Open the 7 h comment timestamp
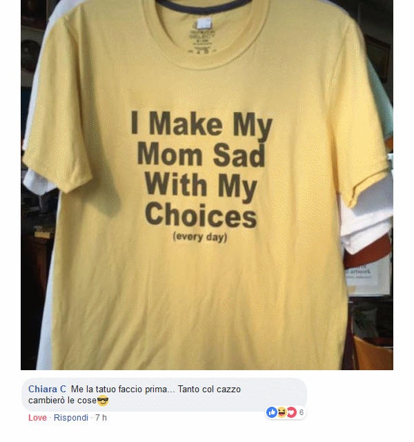The width and height of the screenshot is (414, 442). pos(101,417)
